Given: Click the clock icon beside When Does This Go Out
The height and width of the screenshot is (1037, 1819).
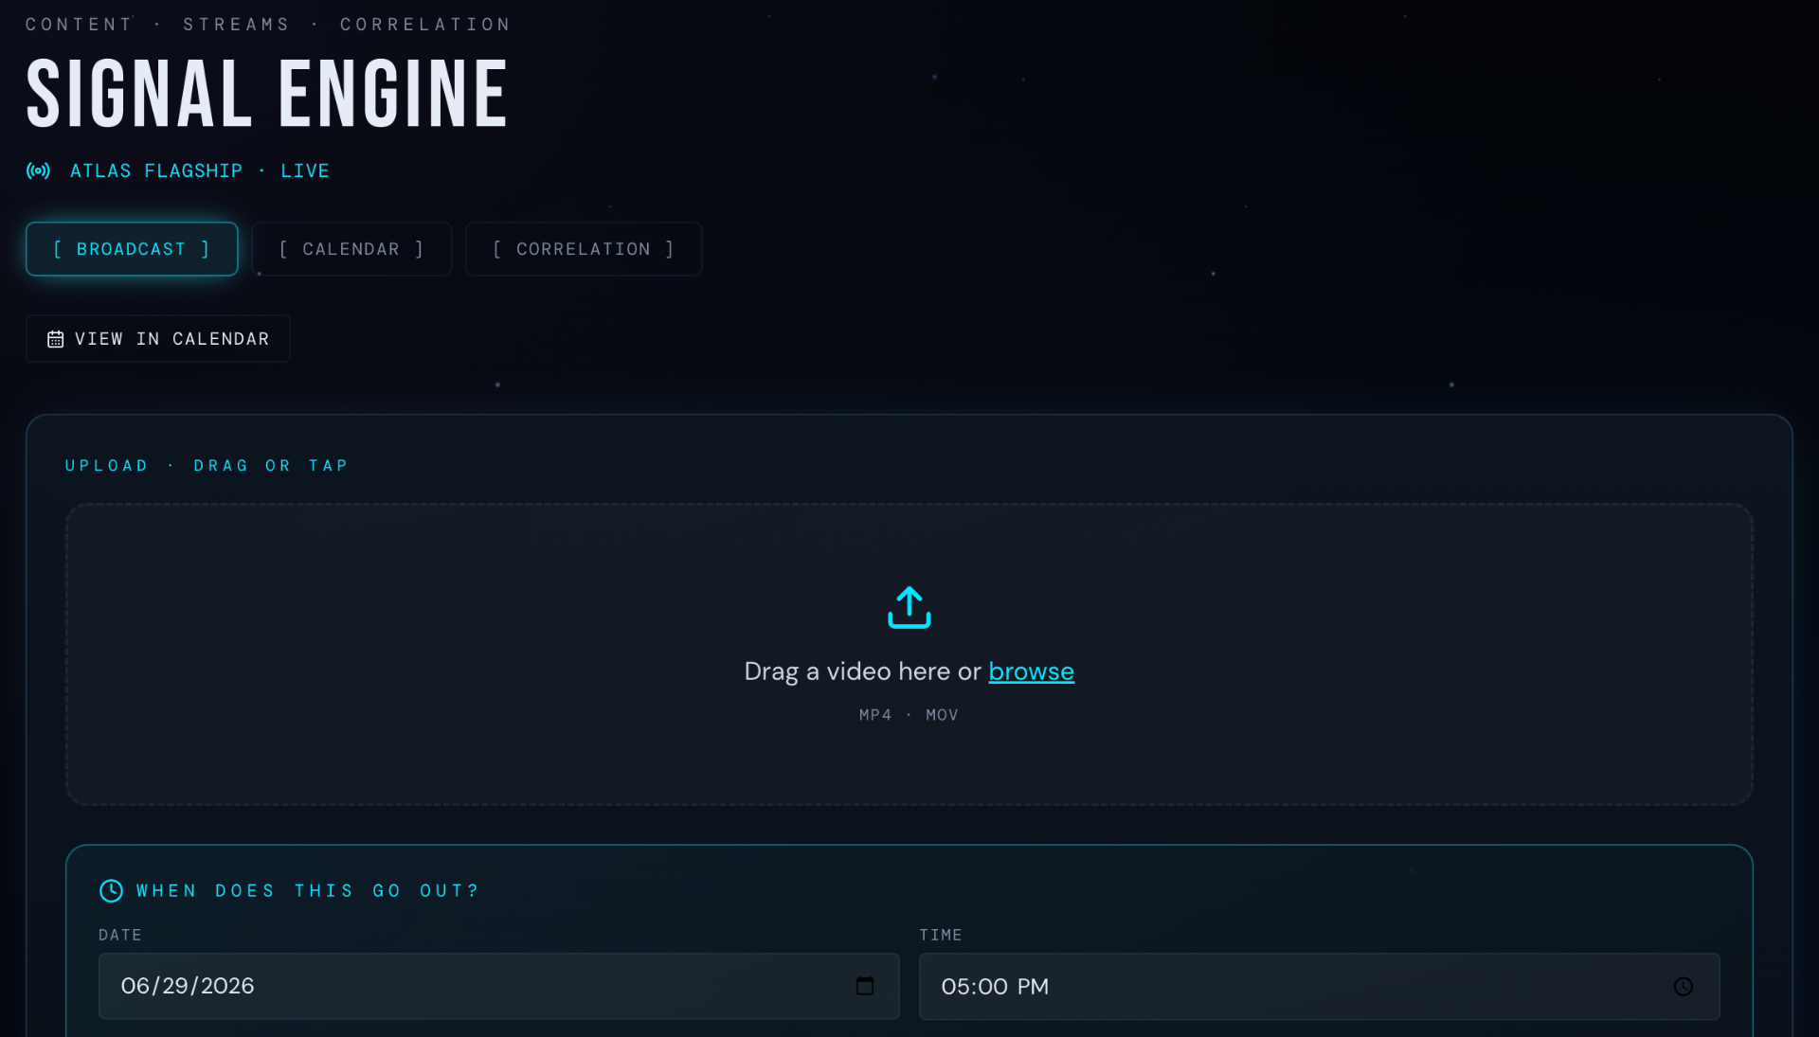Looking at the screenshot, I should click(112, 890).
